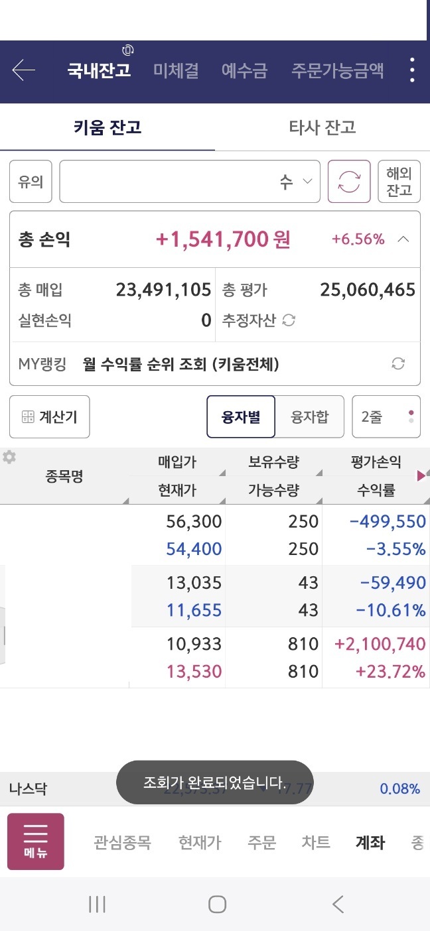Sort by 평가손익 column header

click(x=376, y=462)
